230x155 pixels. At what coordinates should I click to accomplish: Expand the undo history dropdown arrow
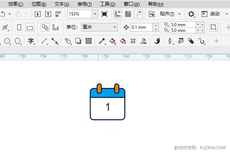coord(10,14)
